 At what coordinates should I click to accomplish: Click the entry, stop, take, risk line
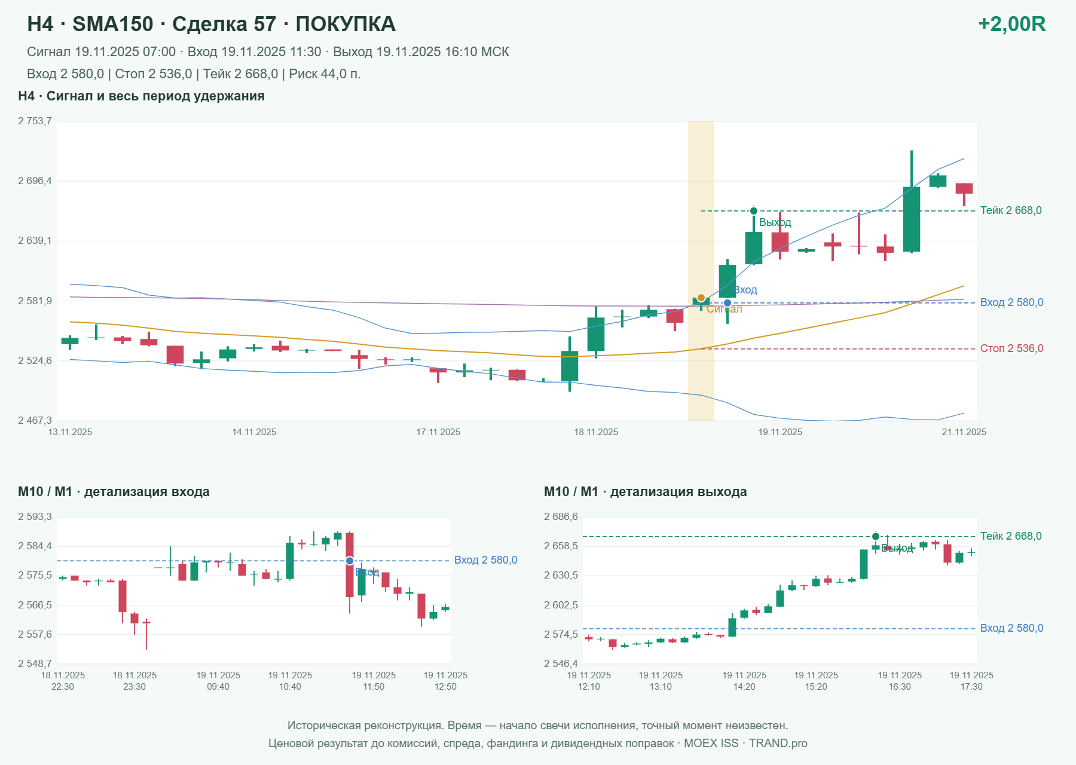coord(194,74)
